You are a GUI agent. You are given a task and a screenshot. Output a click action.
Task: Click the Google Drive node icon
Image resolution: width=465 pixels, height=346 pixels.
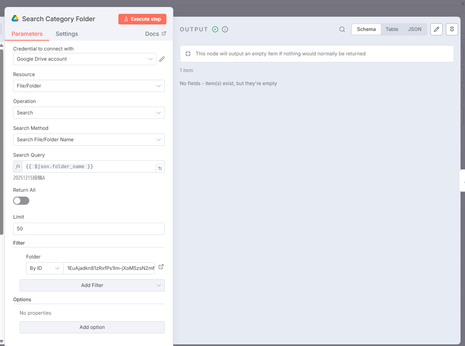15,19
